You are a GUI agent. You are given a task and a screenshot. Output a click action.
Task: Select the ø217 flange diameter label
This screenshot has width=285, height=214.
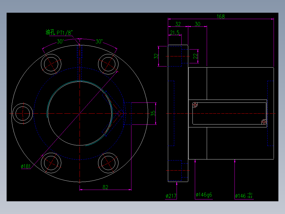[x=171, y=196]
